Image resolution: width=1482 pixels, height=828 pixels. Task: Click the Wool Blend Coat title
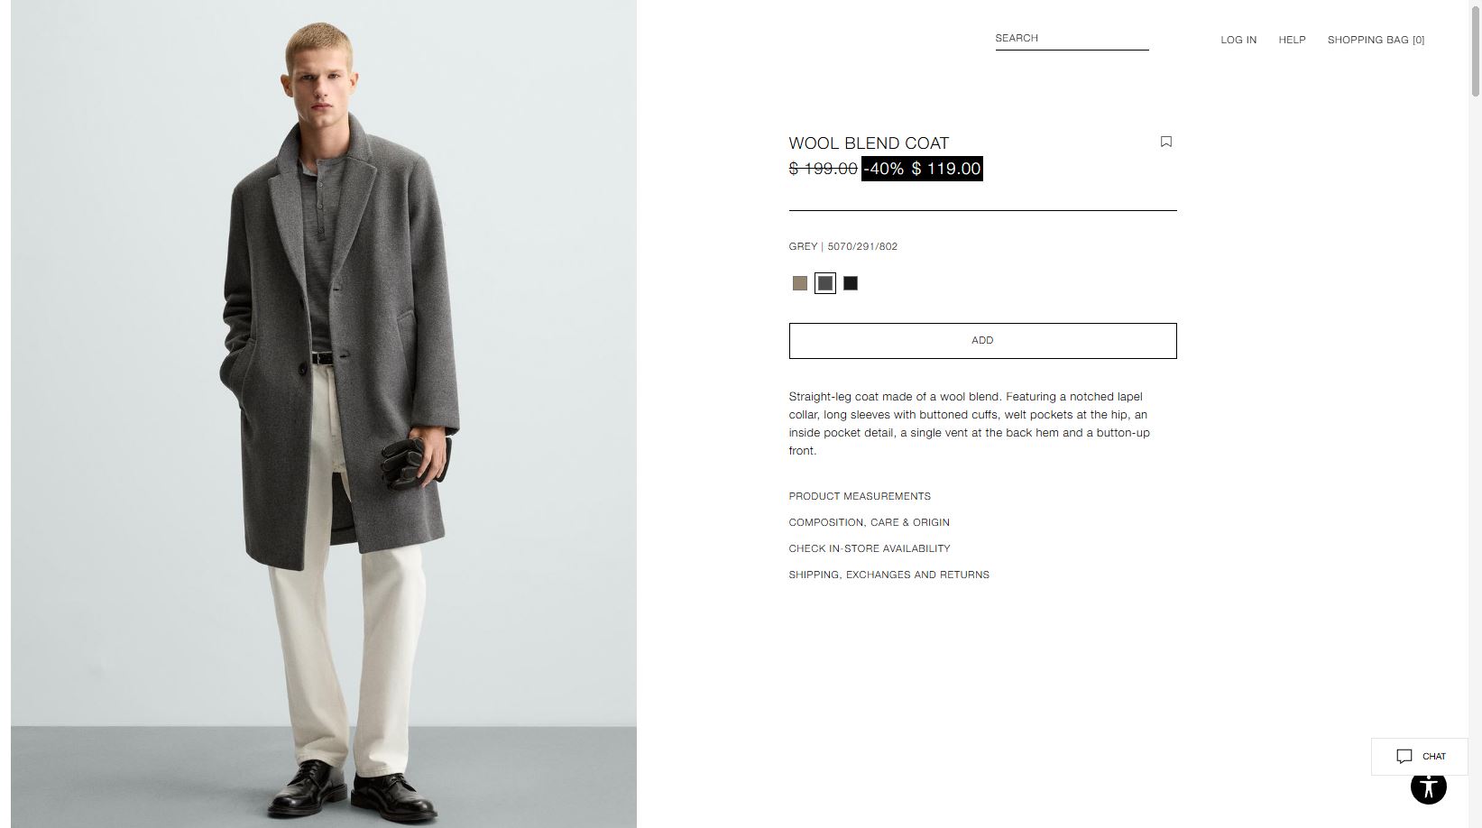(x=869, y=143)
